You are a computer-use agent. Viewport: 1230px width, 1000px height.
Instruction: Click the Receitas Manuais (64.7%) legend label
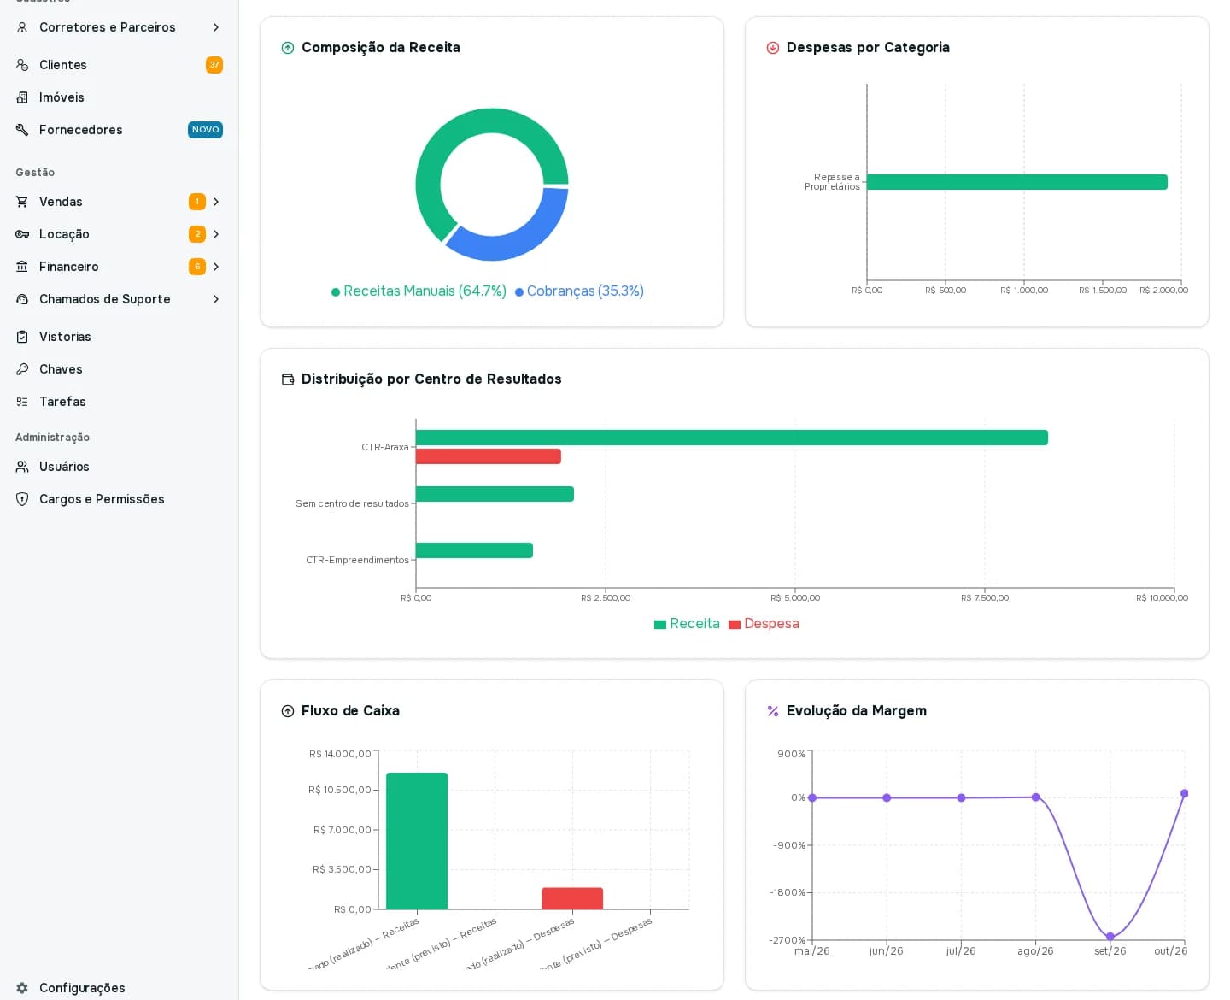coord(425,291)
